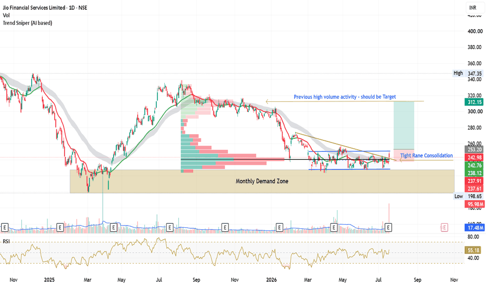Click the 300.00 price axis label

point(475,112)
